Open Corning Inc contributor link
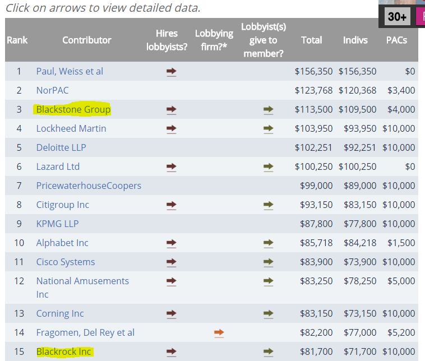 [x=60, y=313]
